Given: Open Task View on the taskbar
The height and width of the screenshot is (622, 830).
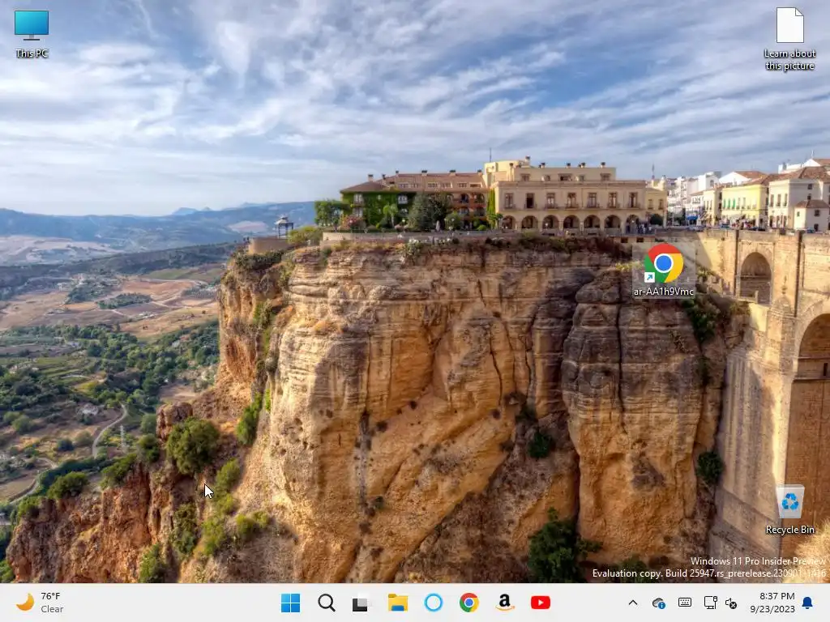Looking at the screenshot, I should [x=362, y=603].
